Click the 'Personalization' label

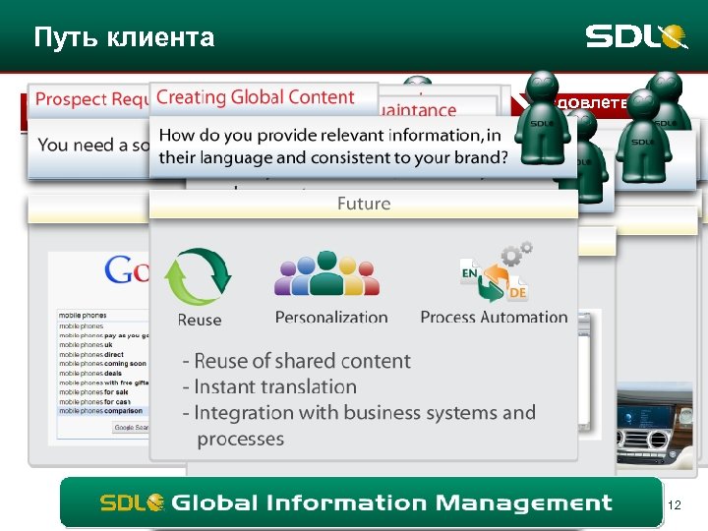point(331,317)
